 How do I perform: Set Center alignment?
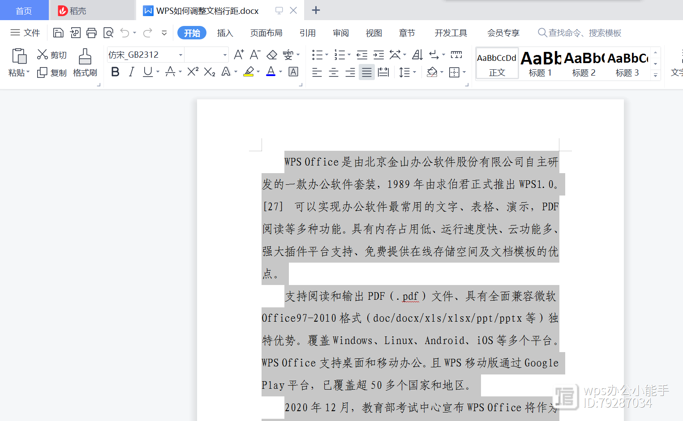pos(334,72)
